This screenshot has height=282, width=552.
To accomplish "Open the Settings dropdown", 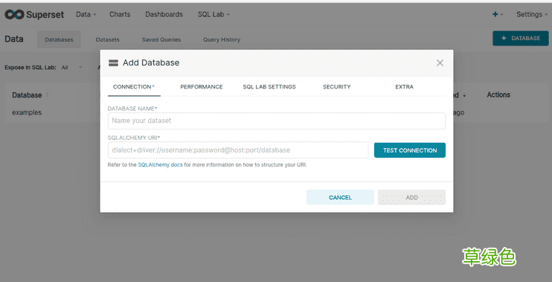I will tap(532, 14).
